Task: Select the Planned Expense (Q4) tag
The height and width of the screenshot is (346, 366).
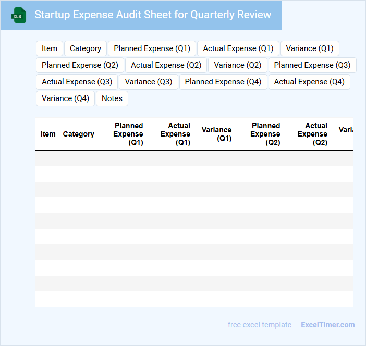Action: [223, 82]
